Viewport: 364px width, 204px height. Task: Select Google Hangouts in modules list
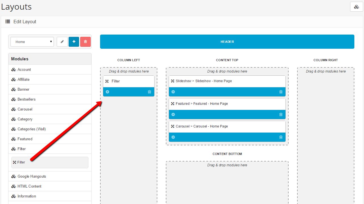coord(31,176)
